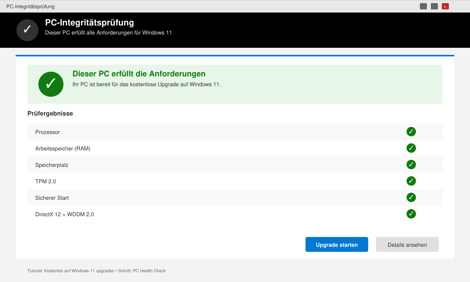
Task: Click the header checkmark circle icon
Action: [x=27, y=30]
